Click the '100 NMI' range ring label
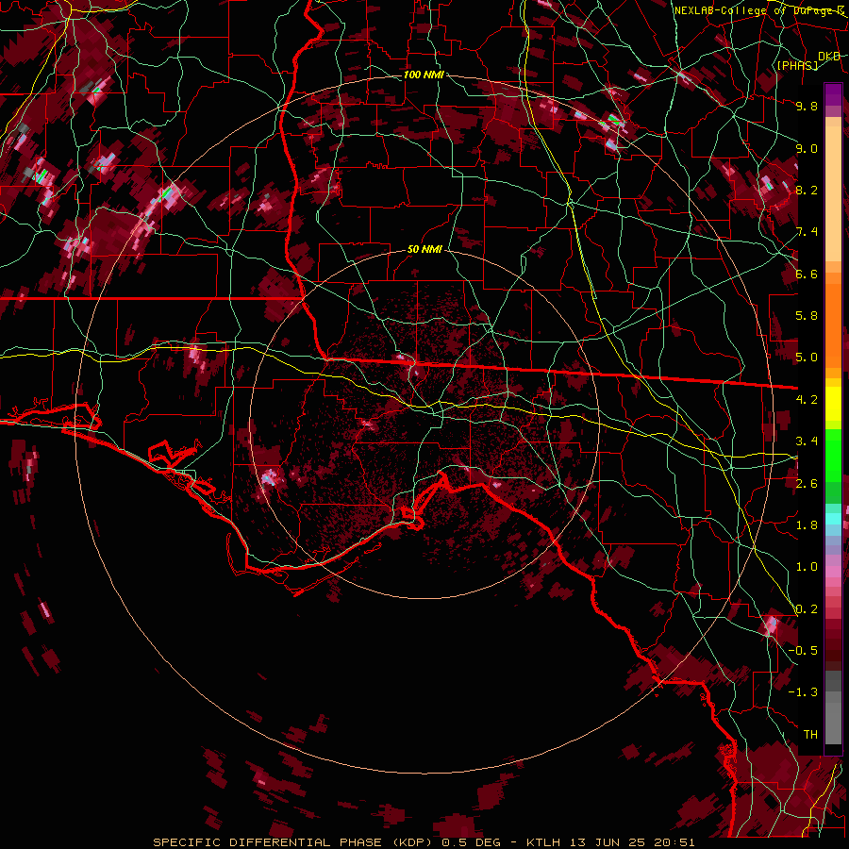 pos(424,75)
